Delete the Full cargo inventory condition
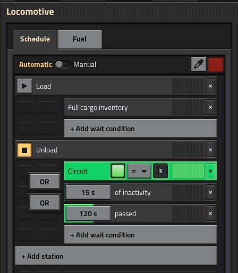238x273 pixels. [x=210, y=107]
